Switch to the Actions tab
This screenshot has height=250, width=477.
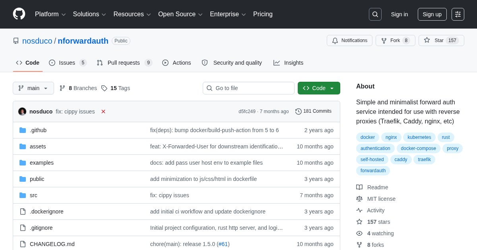point(176,63)
